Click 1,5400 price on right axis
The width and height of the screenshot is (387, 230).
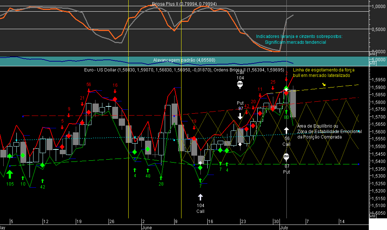click(x=379, y=161)
